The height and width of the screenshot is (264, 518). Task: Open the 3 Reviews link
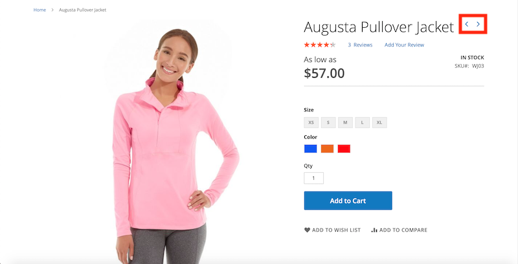point(360,45)
